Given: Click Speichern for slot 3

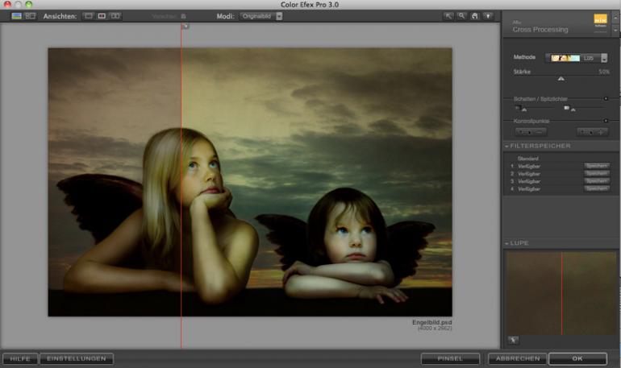Looking at the screenshot, I should point(597,181).
